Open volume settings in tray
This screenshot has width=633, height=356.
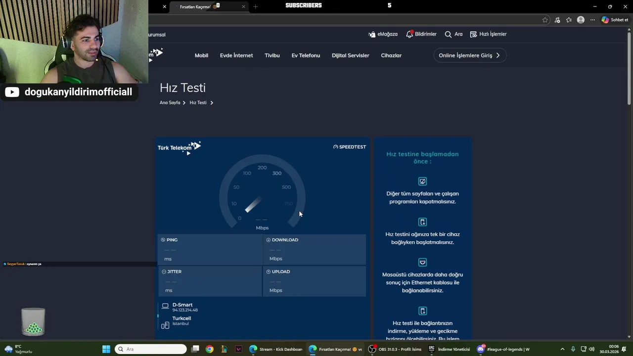592,349
